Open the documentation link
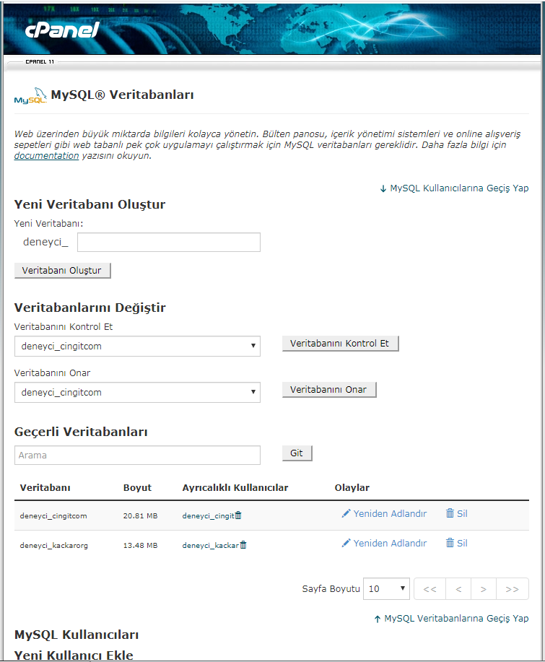 pos(46,155)
